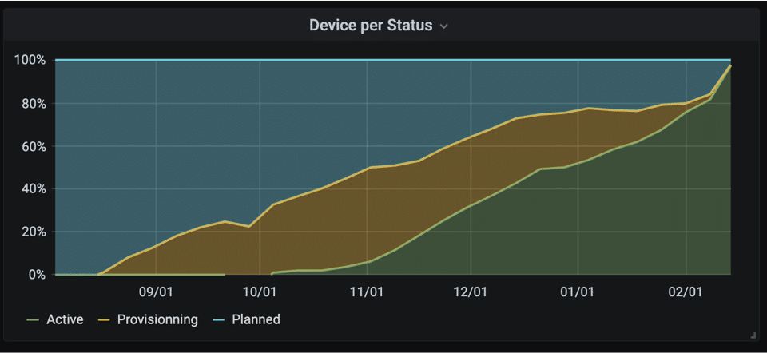Click the 60% y-axis label
This screenshot has width=767, height=353.
point(34,146)
